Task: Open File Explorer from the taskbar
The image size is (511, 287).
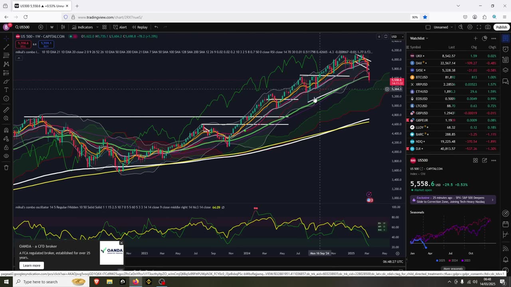Action: click(x=109, y=282)
